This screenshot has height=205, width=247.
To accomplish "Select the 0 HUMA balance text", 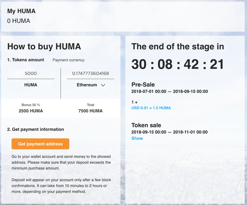I will pos(18,21).
